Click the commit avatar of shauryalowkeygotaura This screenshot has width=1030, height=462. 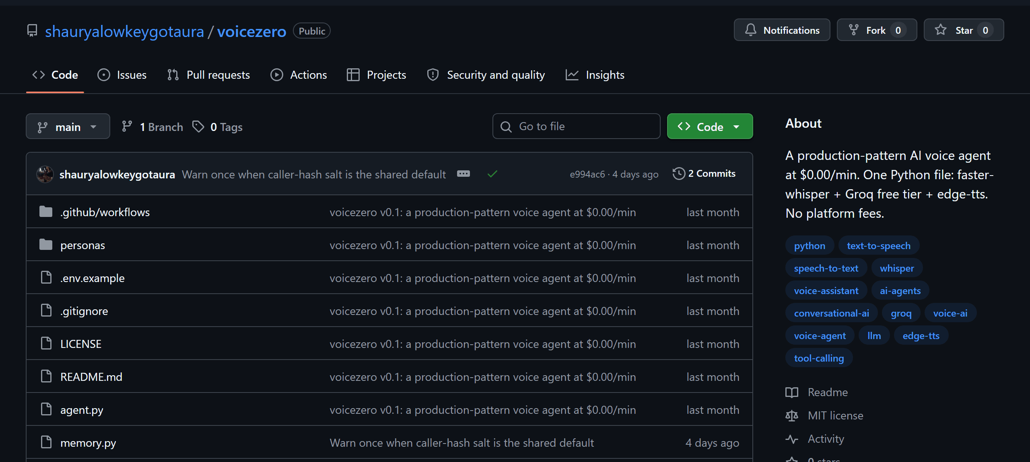point(45,174)
